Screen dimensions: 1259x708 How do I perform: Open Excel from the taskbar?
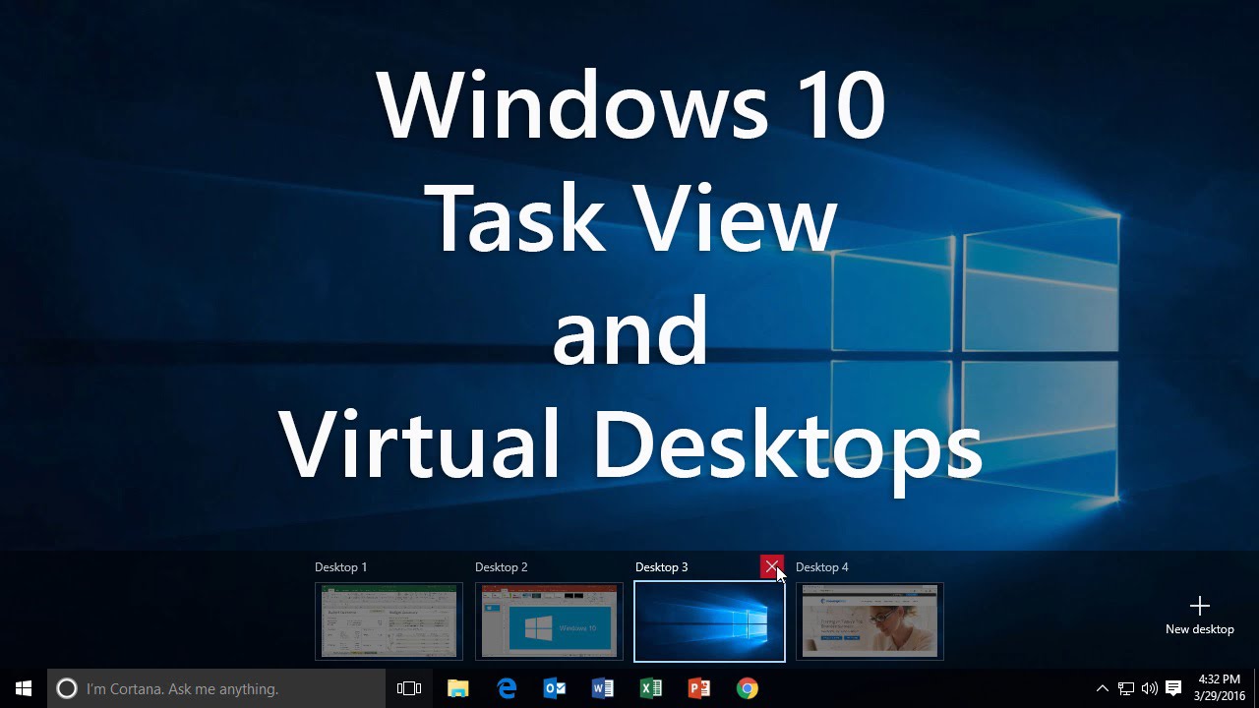tap(651, 688)
